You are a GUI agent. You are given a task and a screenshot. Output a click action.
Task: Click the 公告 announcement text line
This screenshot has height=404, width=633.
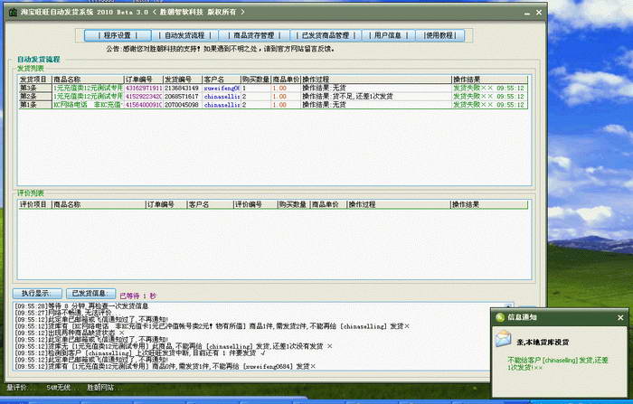221,49
